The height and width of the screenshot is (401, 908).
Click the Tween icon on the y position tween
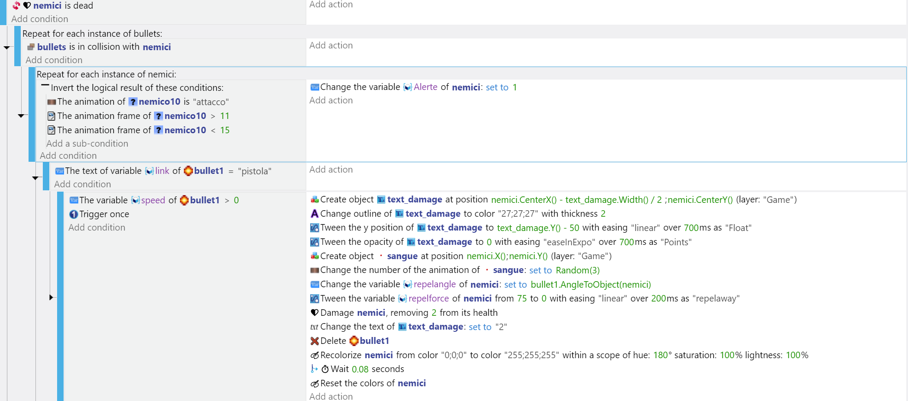click(x=314, y=228)
